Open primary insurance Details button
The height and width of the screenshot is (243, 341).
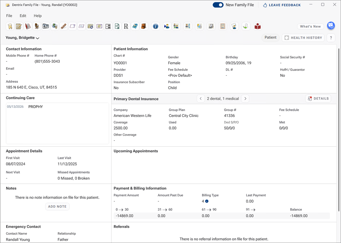[x=318, y=99]
